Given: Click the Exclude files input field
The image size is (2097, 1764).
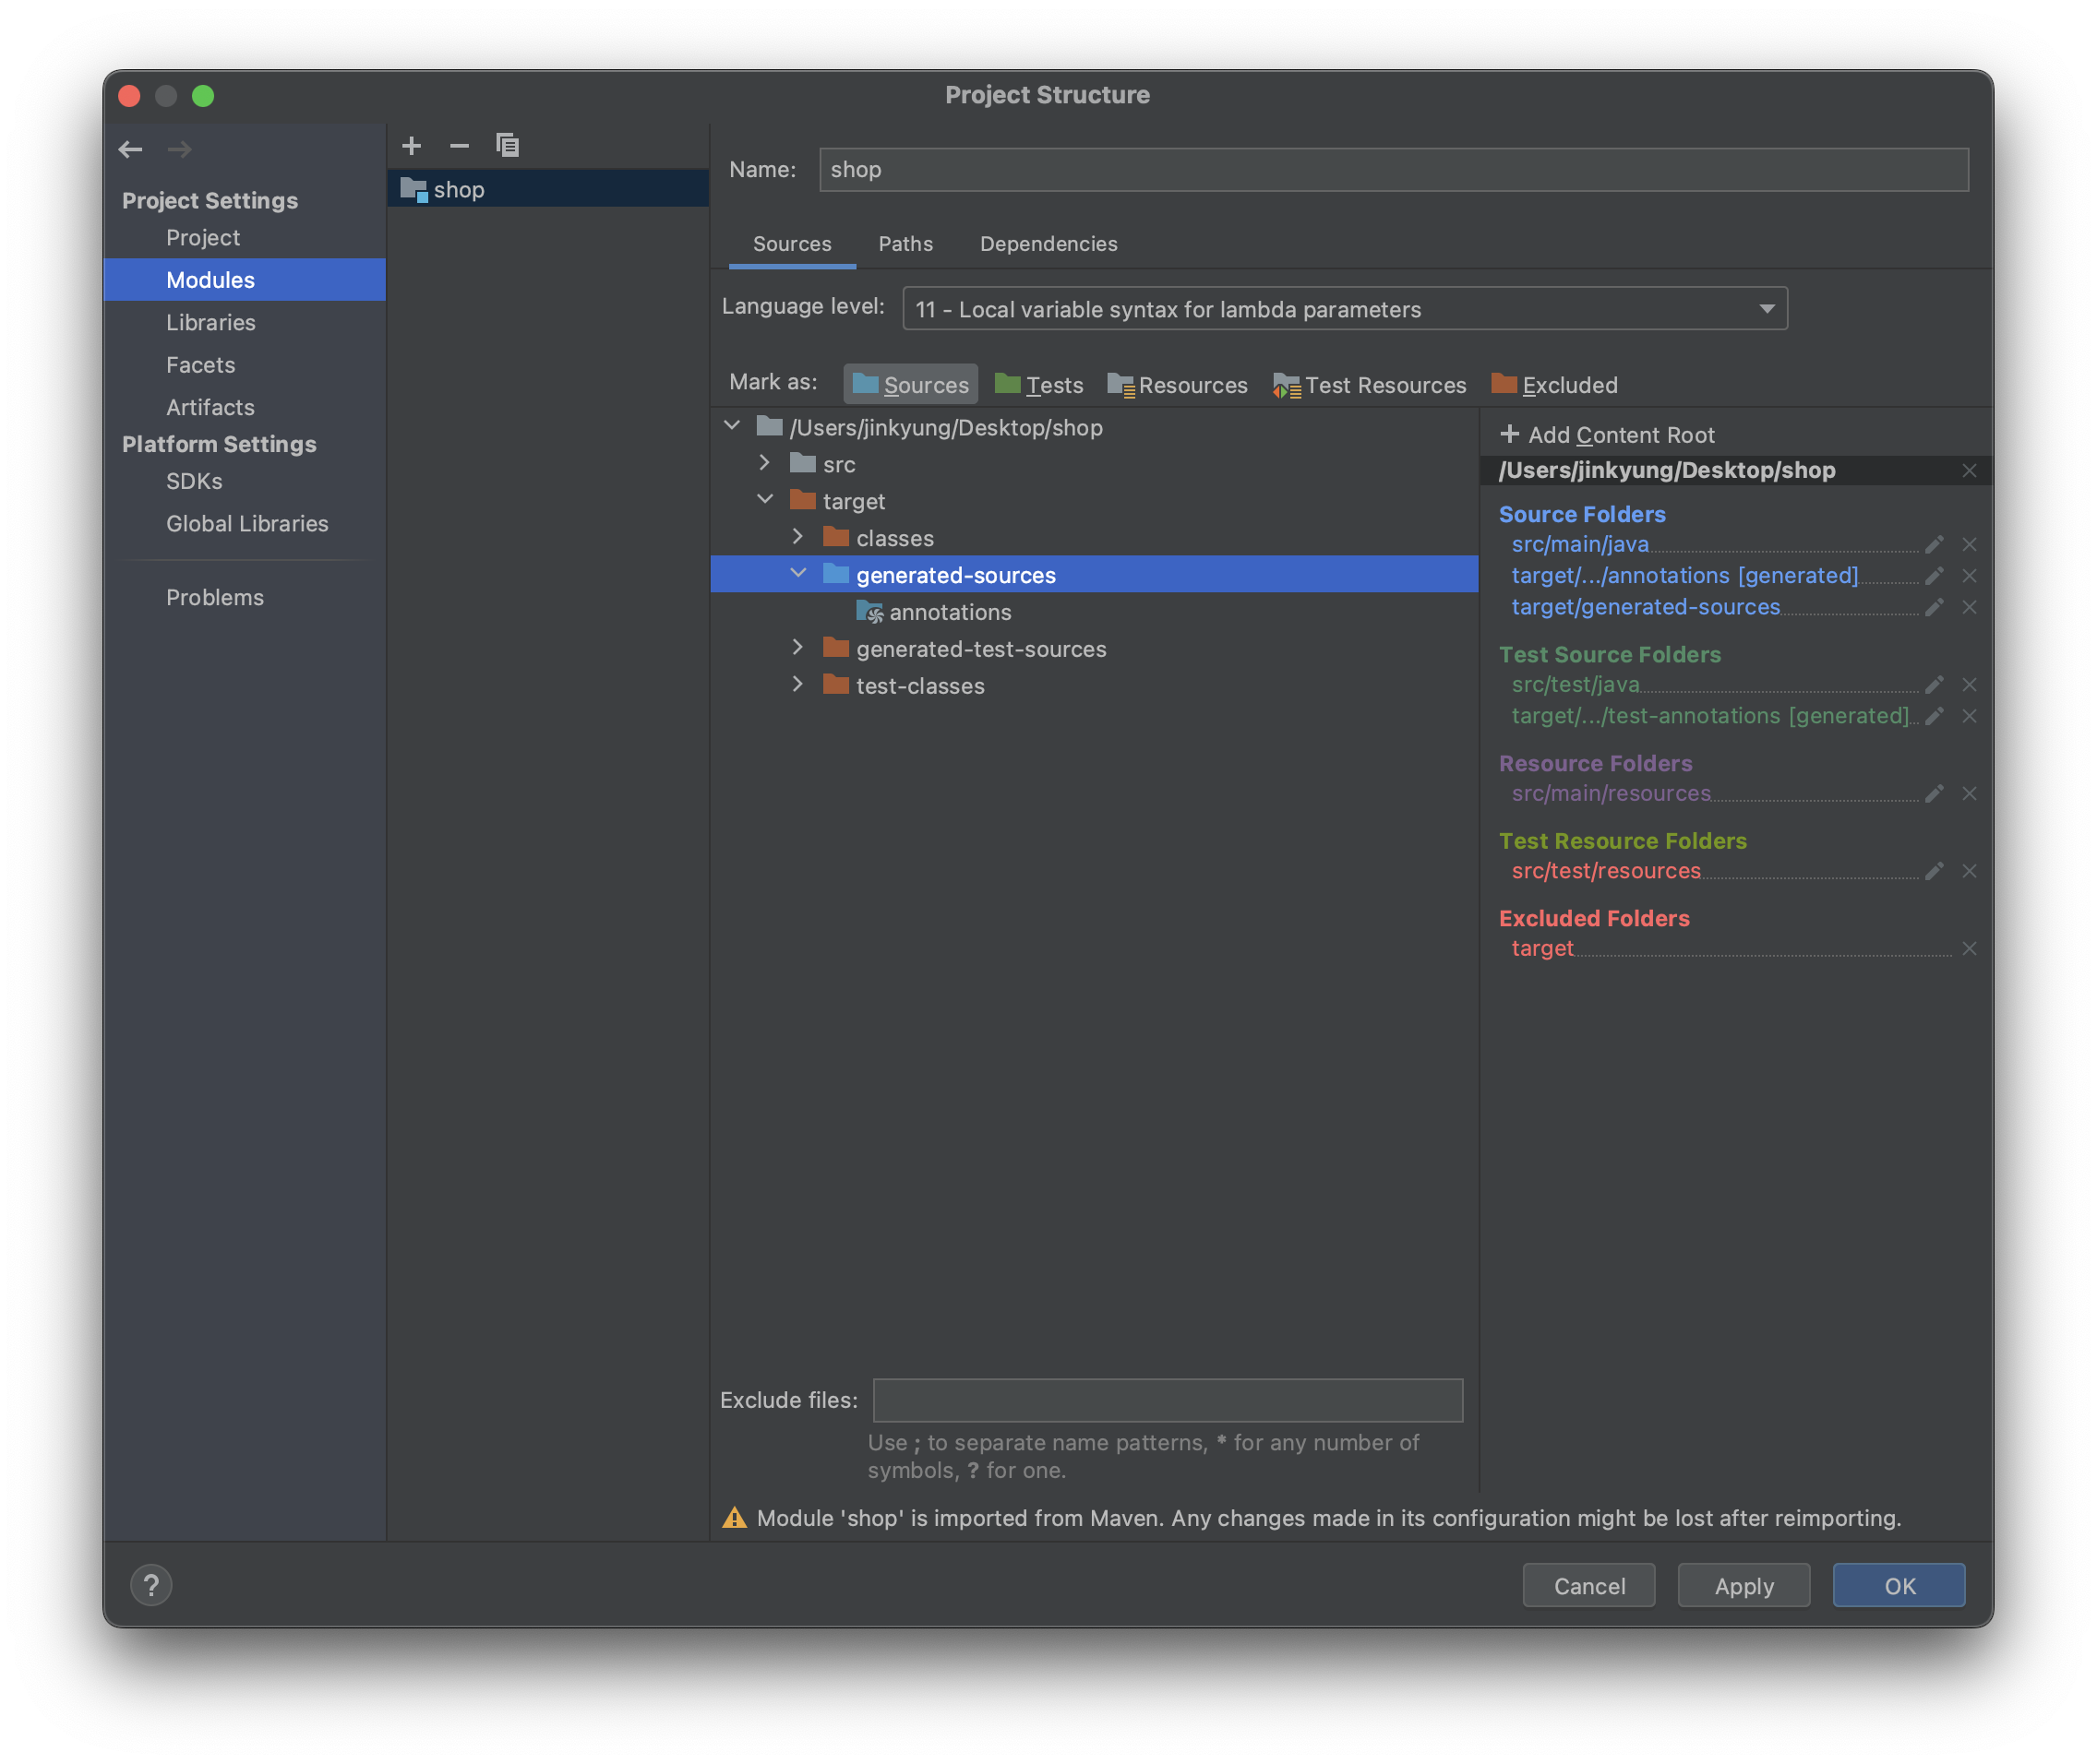Looking at the screenshot, I should point(1167,1400).
